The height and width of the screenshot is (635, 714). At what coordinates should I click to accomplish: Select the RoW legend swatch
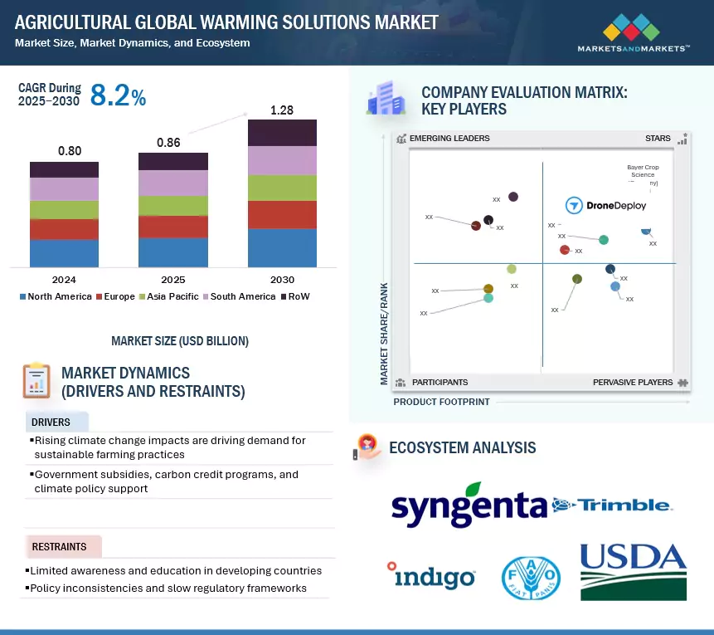click(x=284, y=296)
